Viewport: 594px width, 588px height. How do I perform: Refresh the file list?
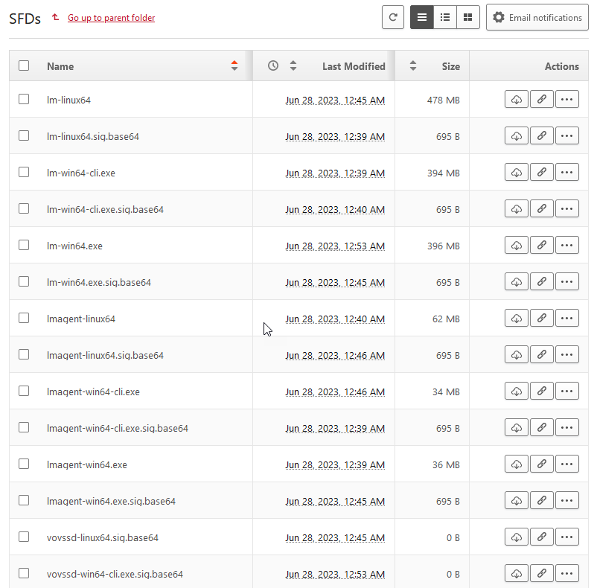tap(393, 17)
